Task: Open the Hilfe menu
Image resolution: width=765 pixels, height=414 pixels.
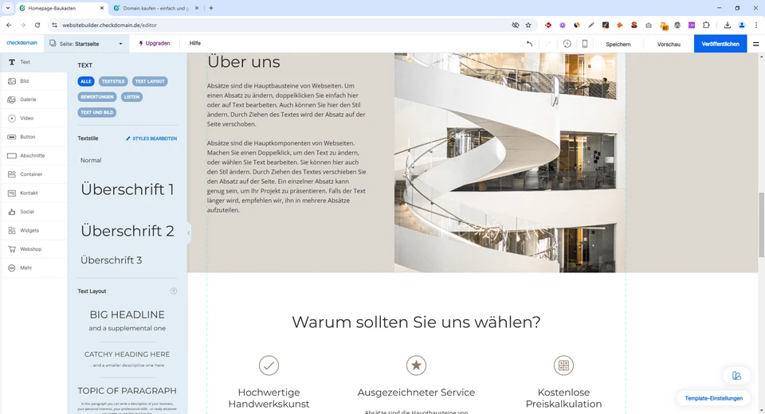Action: 195,44
